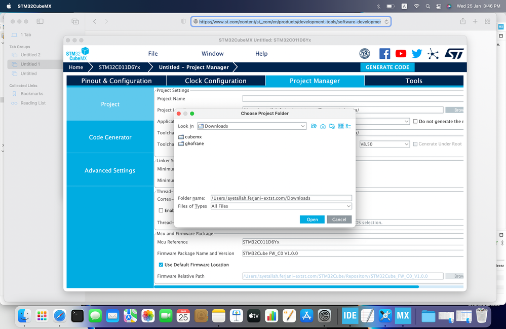Open the Help menu

coord(261,54)
